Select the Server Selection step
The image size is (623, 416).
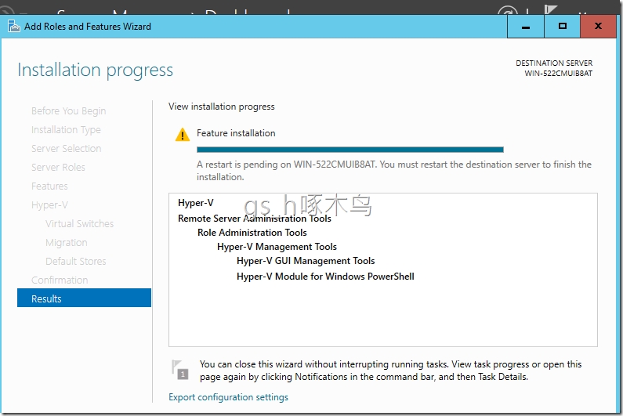click(67, 148)
